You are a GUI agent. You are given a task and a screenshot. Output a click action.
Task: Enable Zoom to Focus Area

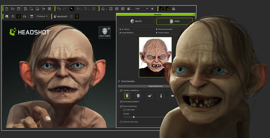click(x=121, y=122)
